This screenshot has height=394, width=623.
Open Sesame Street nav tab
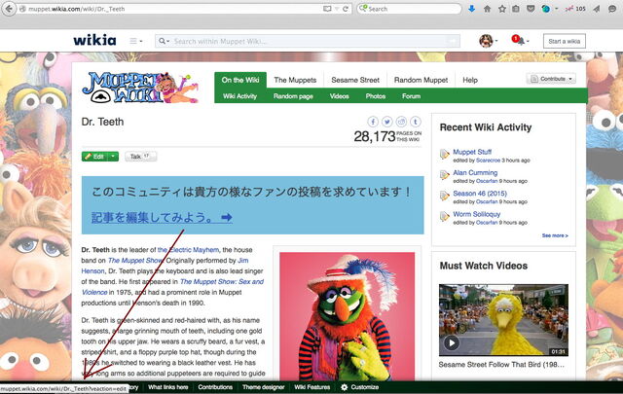click(355, 80)
